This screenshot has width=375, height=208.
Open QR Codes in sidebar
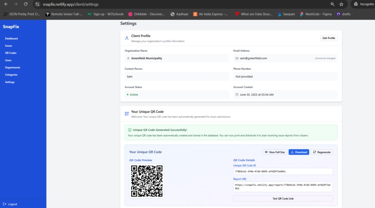pos(11,53)
